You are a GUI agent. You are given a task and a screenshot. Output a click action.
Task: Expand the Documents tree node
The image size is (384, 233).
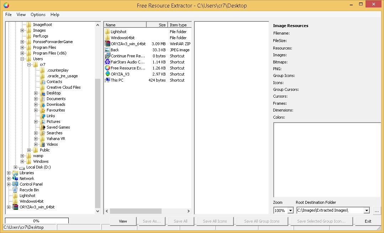click(x=35, y=98)
